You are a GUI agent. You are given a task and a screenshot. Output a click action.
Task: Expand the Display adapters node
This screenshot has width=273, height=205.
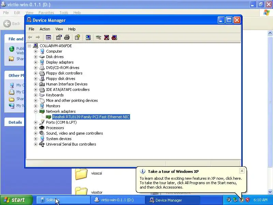point(35,62)
